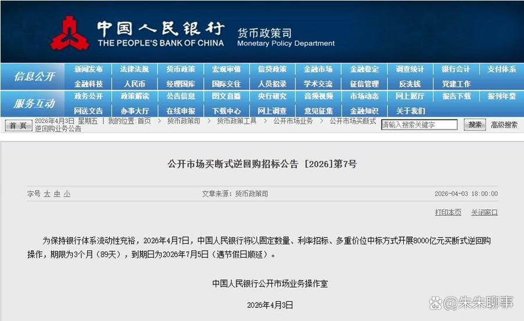Viewport: 524px width, 321px height.
Task: Open the 法律法规 menu item
Action: [x=134, y=69]
